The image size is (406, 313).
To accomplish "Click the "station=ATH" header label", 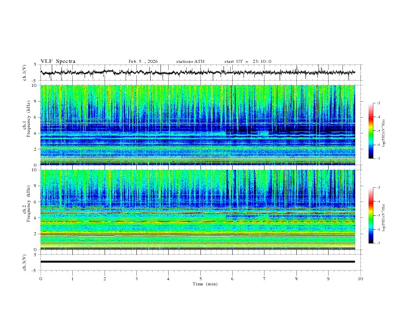I will pos(190,61).
